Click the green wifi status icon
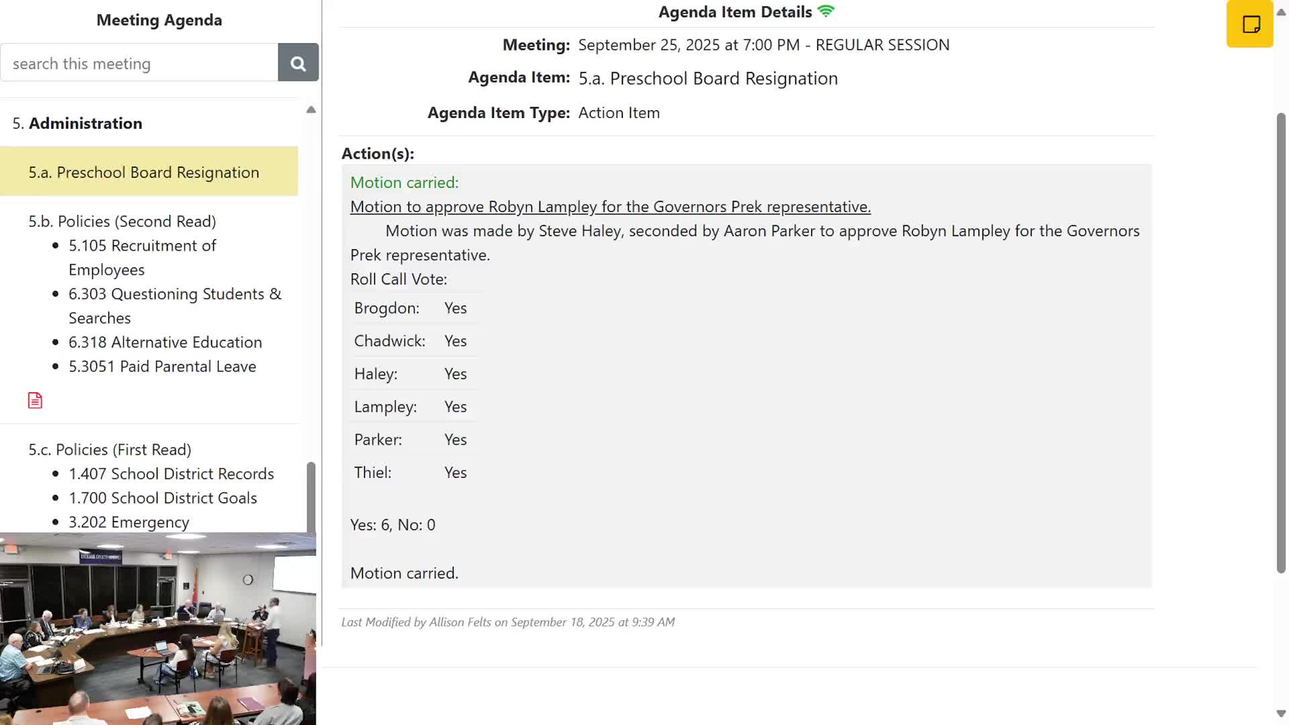This screenshot has height=725, width=1289. [x=826, y=11]
